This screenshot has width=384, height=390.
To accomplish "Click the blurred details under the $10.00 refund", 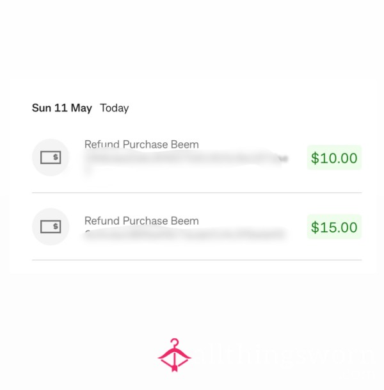I will [x=185, y=160].
